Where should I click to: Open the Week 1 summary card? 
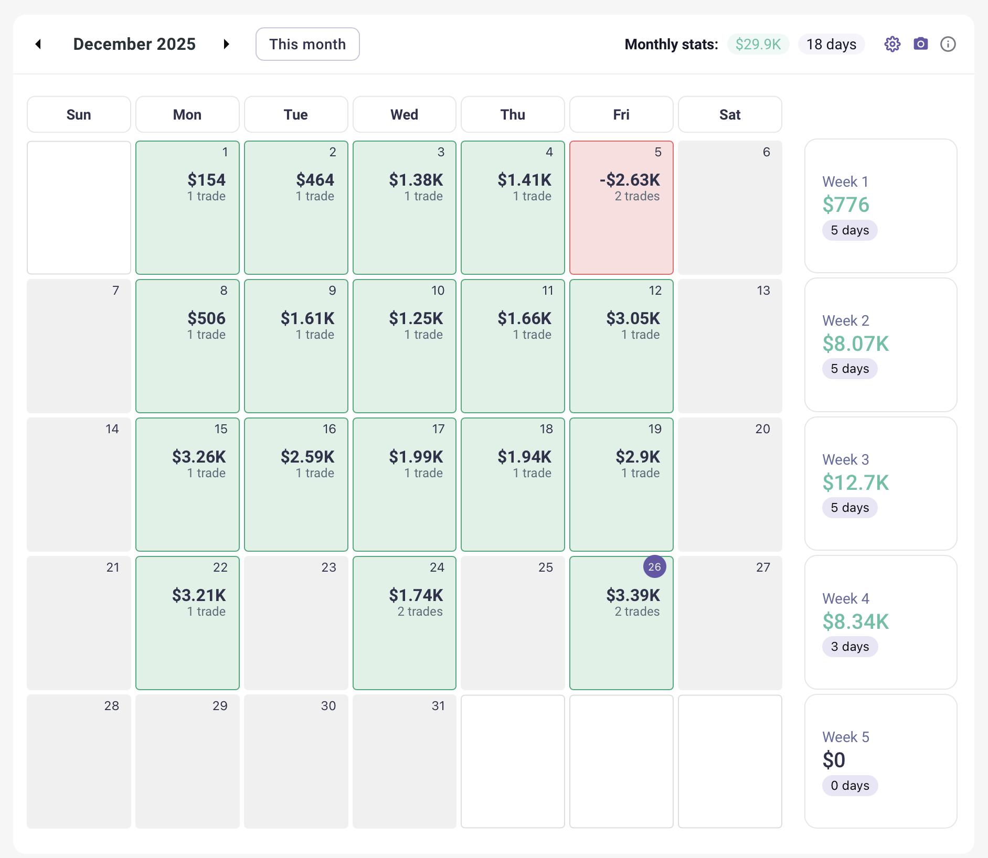pyautogui.click(x=880, y=206)
